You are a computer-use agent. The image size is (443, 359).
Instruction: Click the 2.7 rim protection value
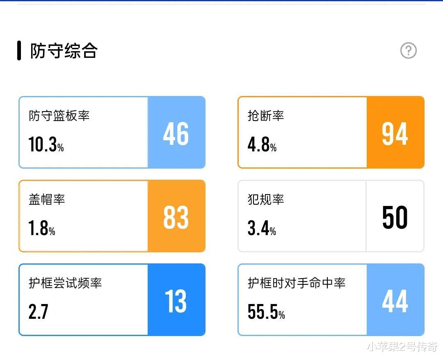[38, 312]
